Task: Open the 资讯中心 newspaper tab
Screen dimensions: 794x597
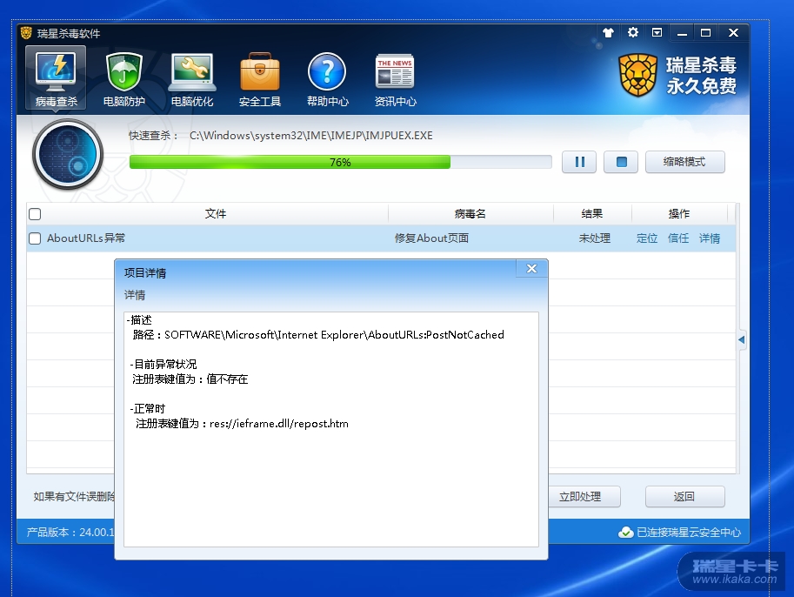Action: click(396, 79)
